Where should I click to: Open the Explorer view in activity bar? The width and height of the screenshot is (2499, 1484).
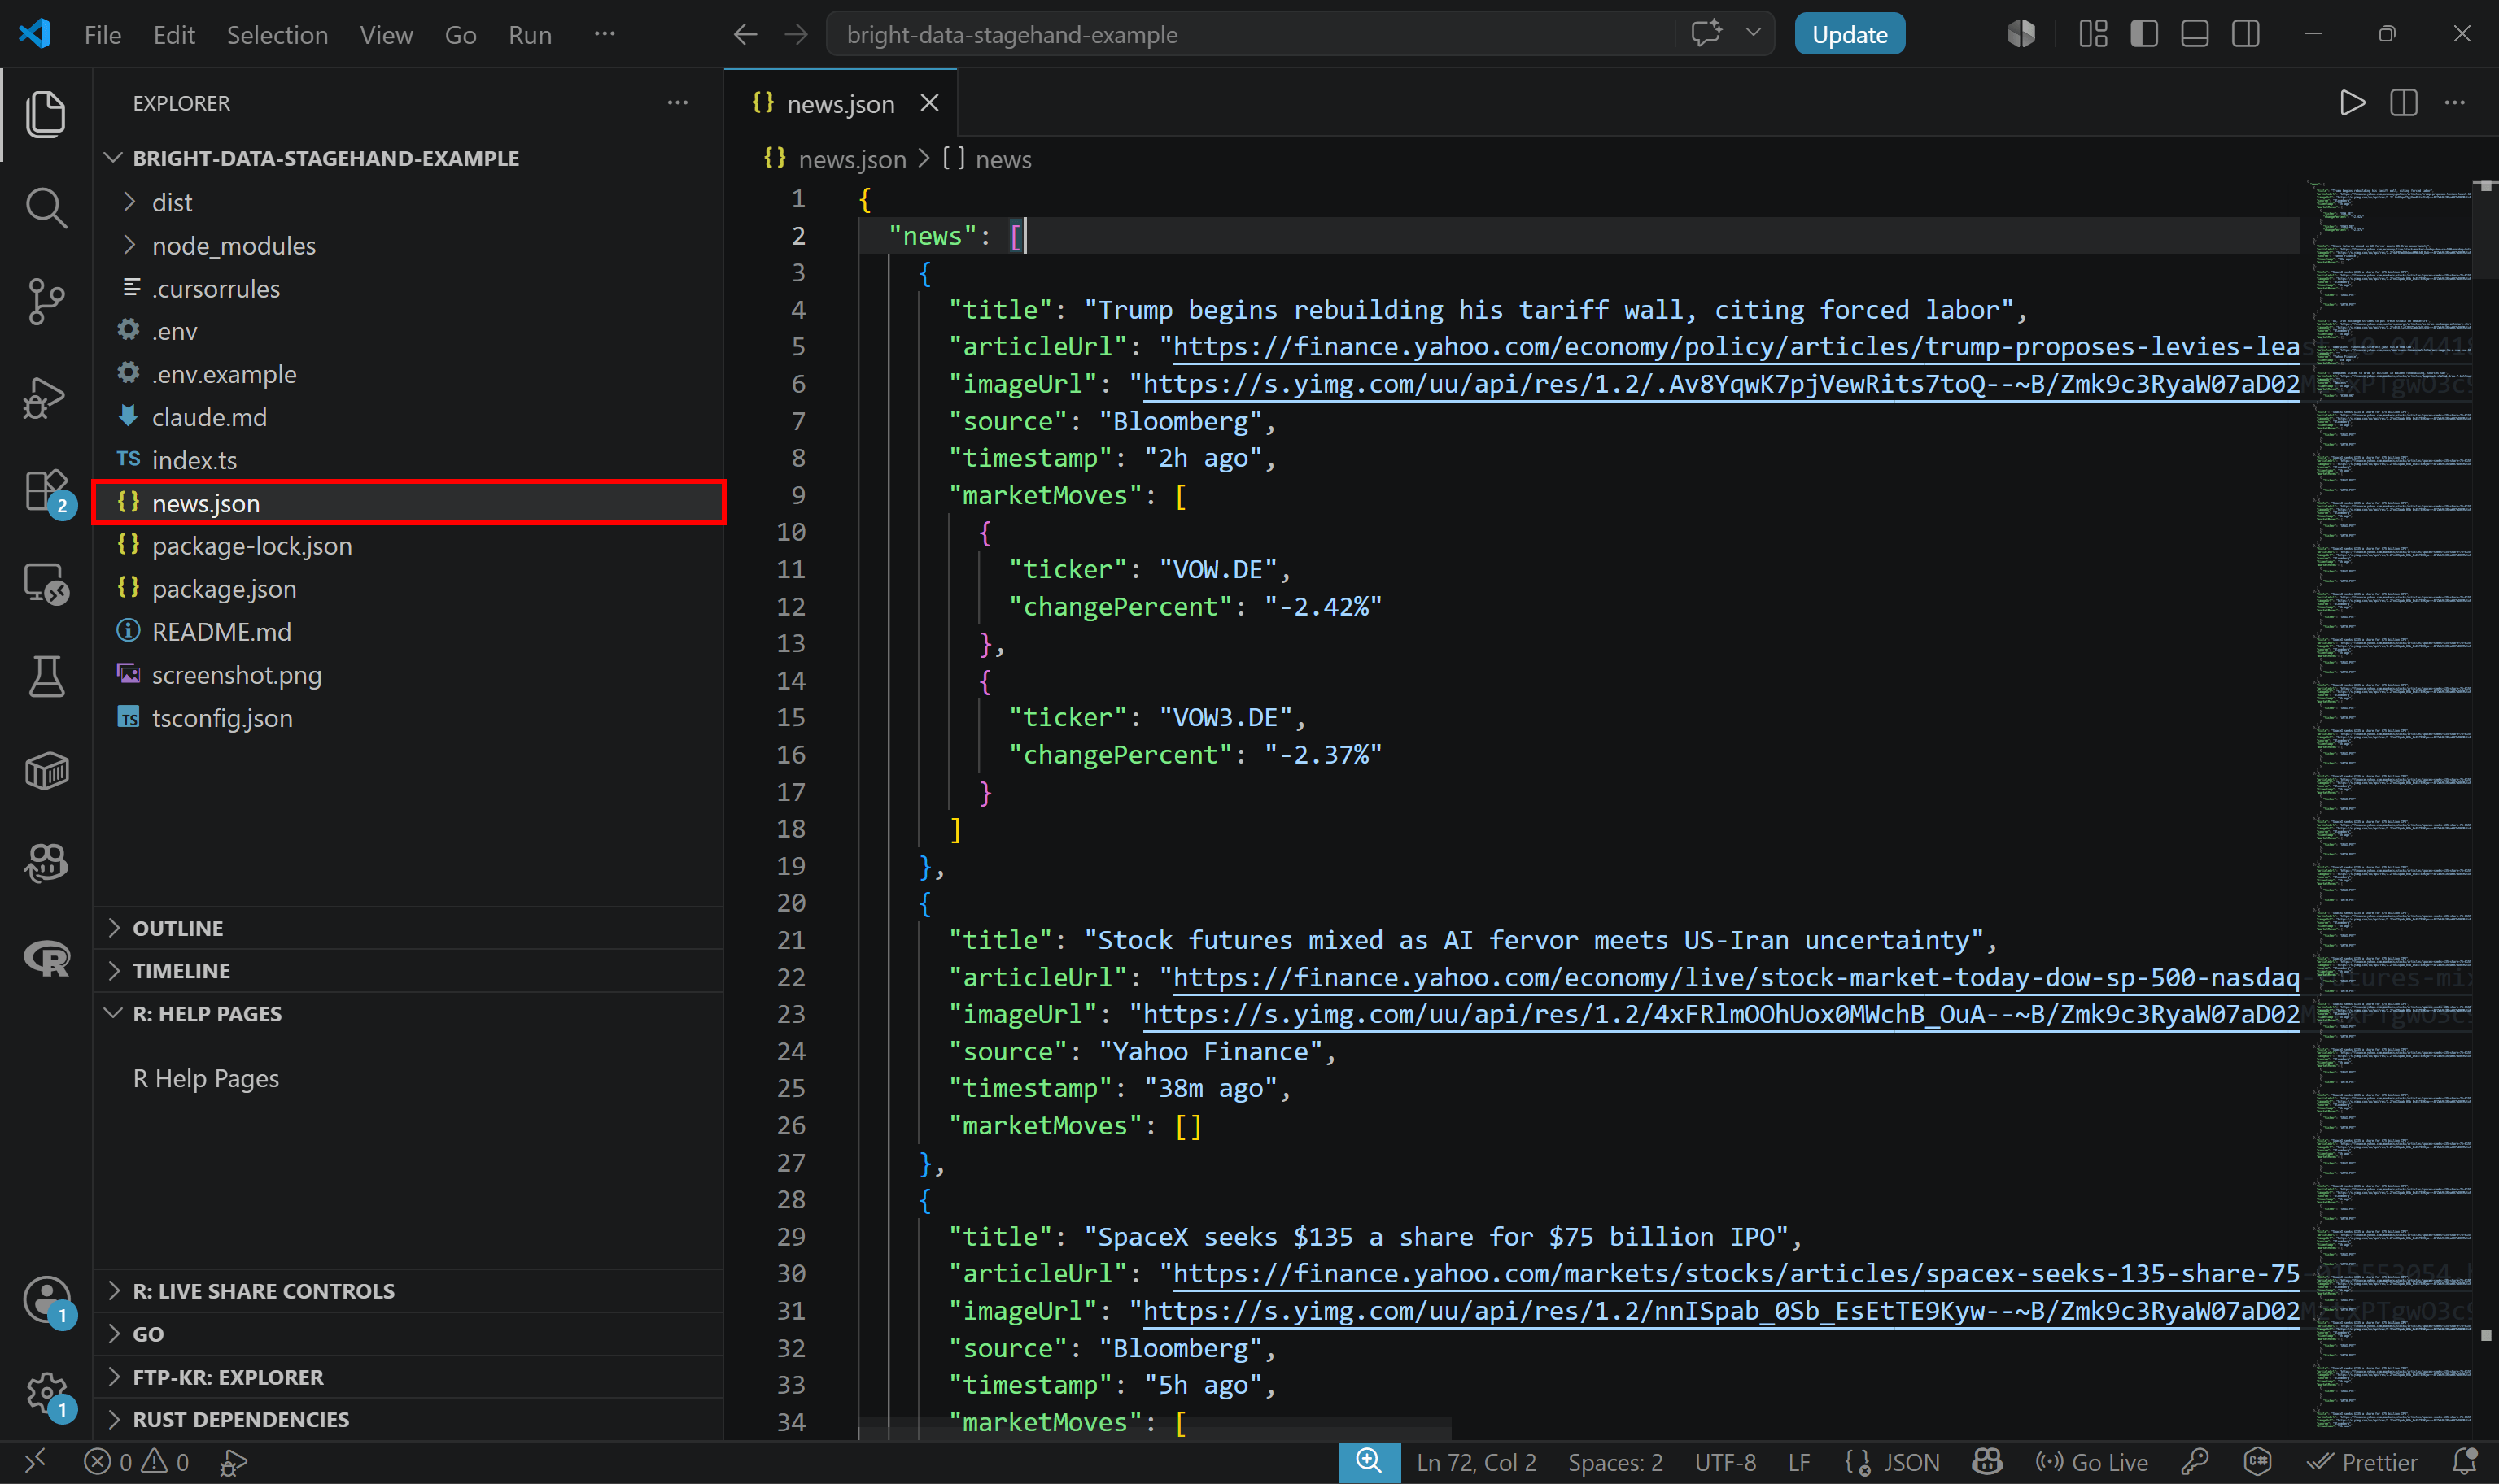click(x=46, y=115)
